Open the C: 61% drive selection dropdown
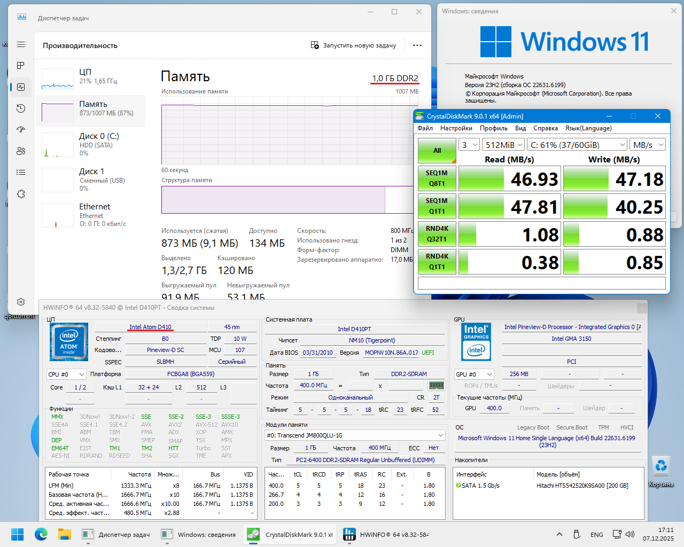 click(x=577, y=145)
